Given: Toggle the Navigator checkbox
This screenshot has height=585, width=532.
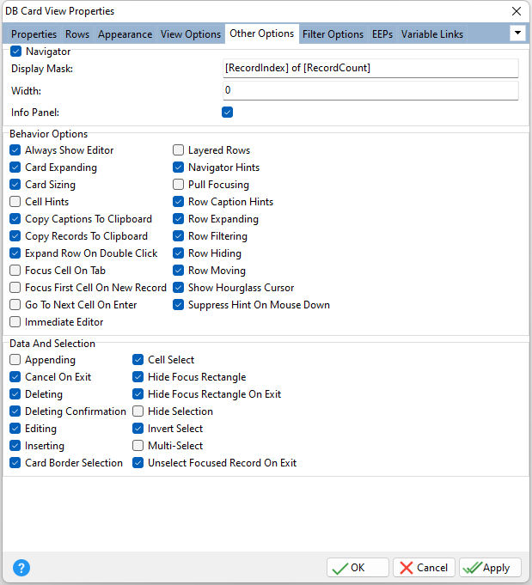Looking at the screenshot, I should coord(15,52).
